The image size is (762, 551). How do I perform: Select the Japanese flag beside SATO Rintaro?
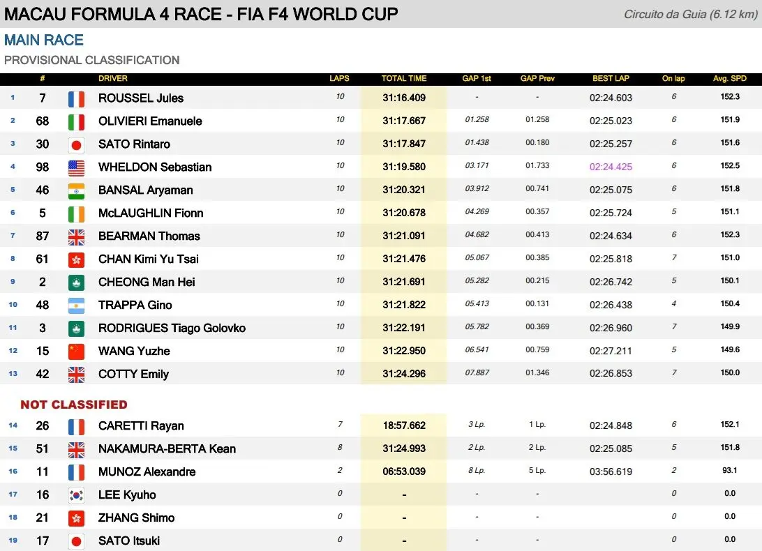pos(76,144)
